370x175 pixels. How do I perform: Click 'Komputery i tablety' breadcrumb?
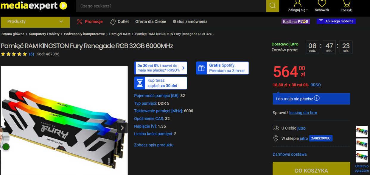(44, 34)
